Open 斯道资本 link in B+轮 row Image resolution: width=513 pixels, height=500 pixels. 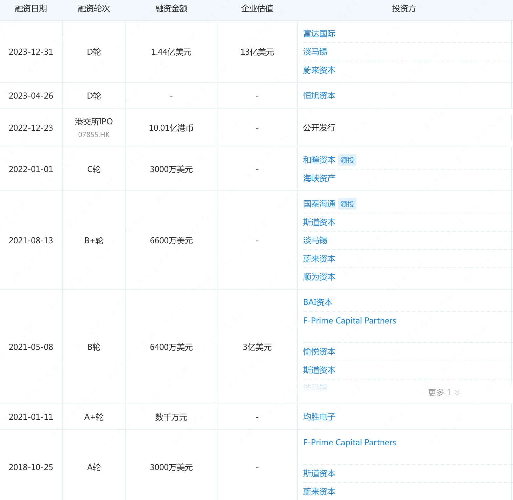tap(319, 222)
